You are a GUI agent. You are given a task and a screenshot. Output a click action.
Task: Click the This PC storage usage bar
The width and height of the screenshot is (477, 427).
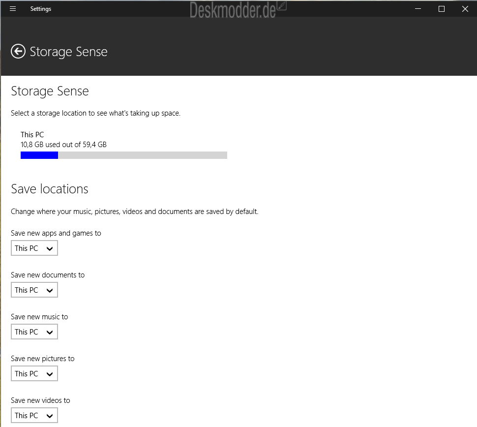coord(124,155)
